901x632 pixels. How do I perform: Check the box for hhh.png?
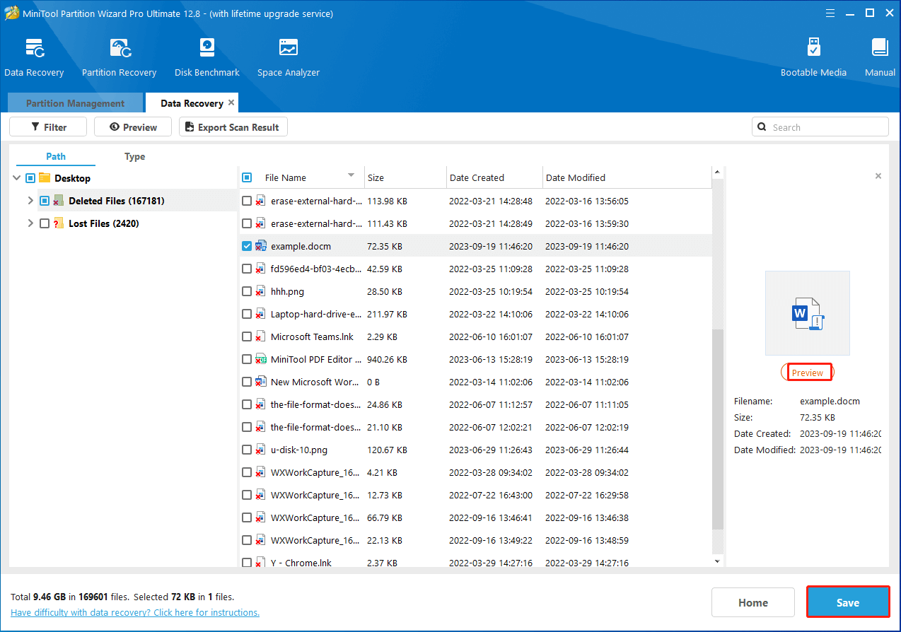(x=247, y=291)
